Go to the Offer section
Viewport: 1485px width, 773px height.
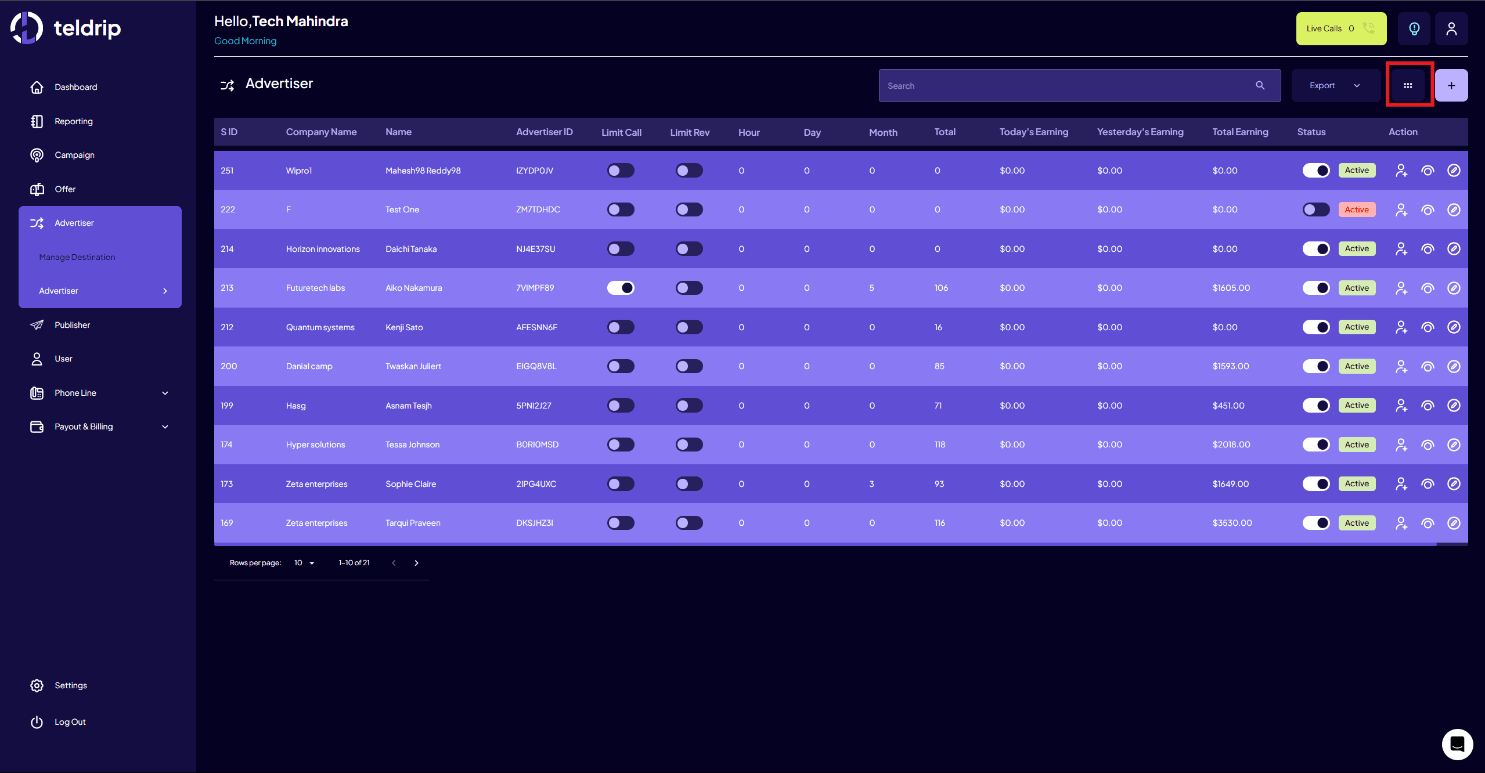[x=65, y=189]
